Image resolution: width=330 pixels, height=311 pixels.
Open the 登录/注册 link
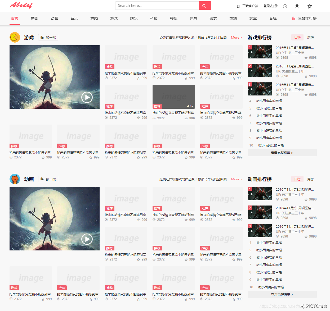(270, 6)
